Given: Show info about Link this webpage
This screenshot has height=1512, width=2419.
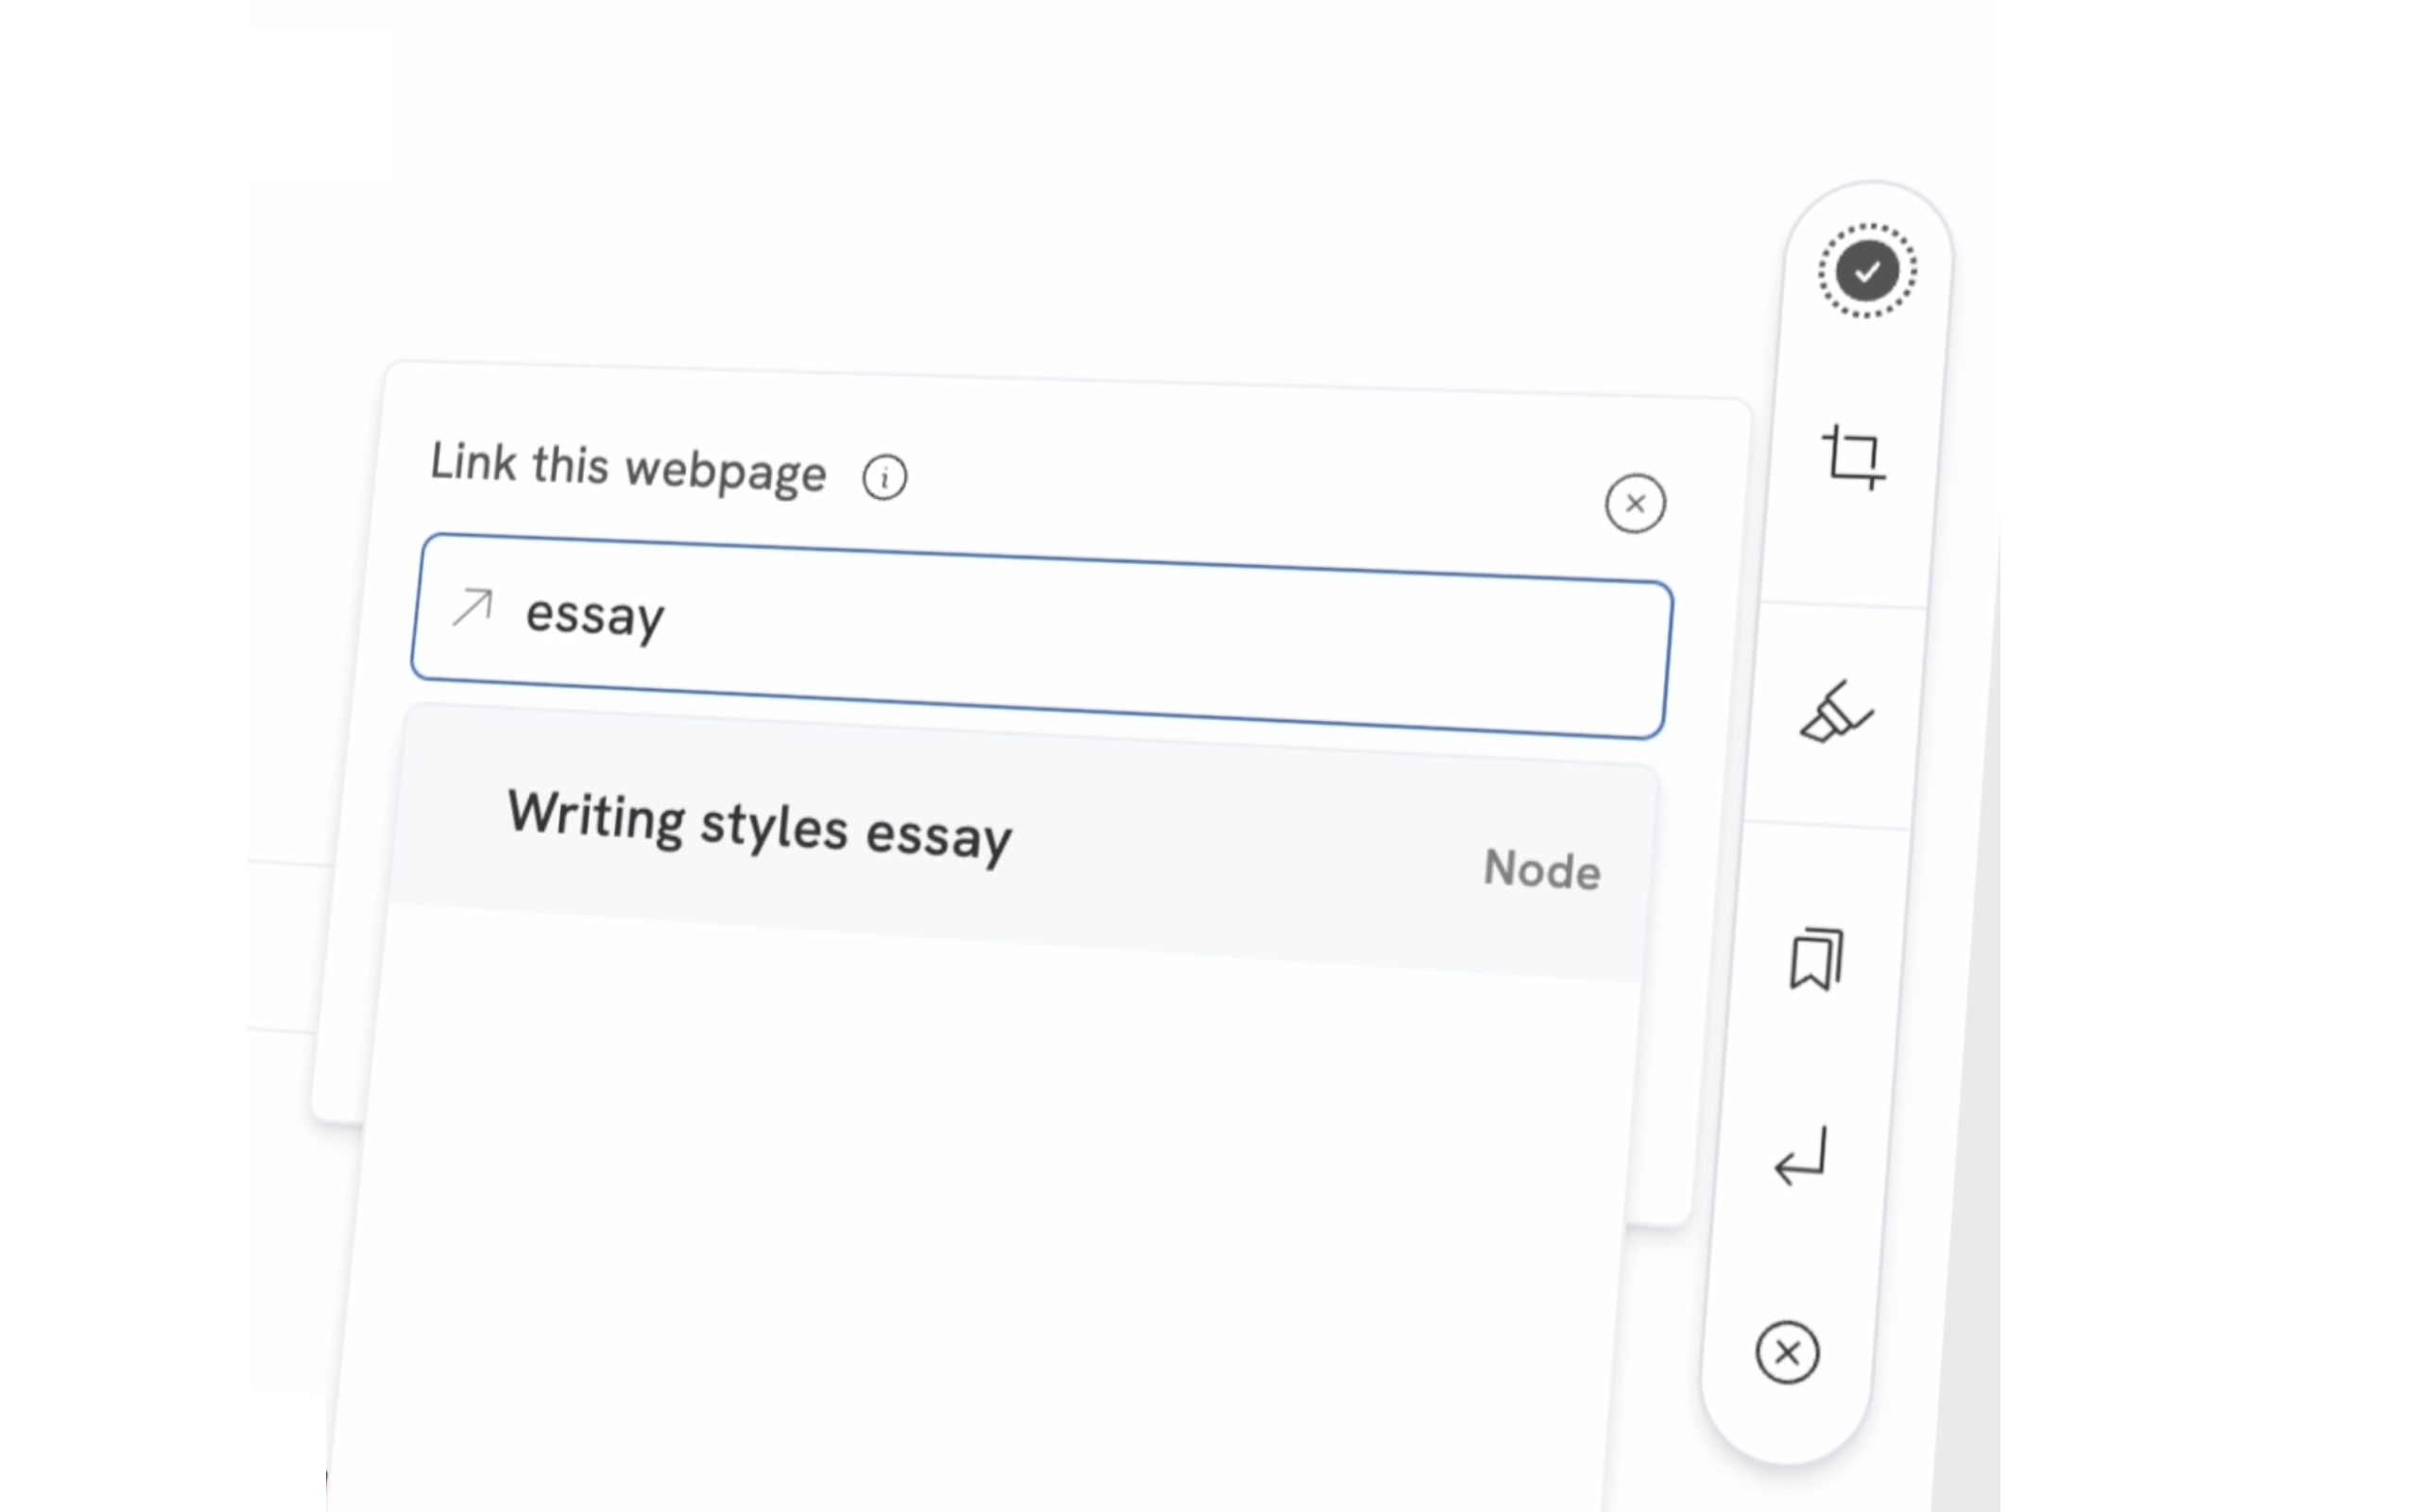Looking at the screenshot, I should (x=884, y=477).
